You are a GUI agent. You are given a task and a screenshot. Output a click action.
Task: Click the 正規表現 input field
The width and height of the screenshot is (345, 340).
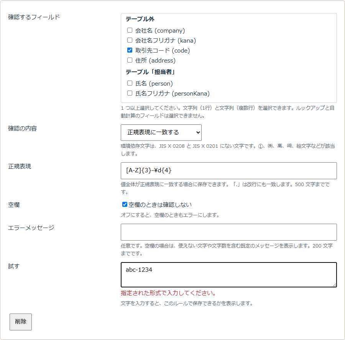coord(228,171)
